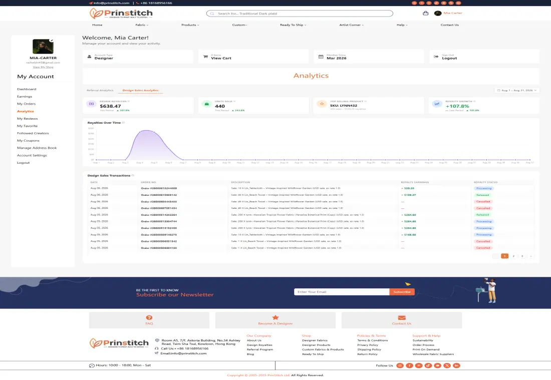Image resolution: width=551 pixels, height=380 pixels.
Task: Open Account Settings in the sidebar
Action: tap(32, 155)
